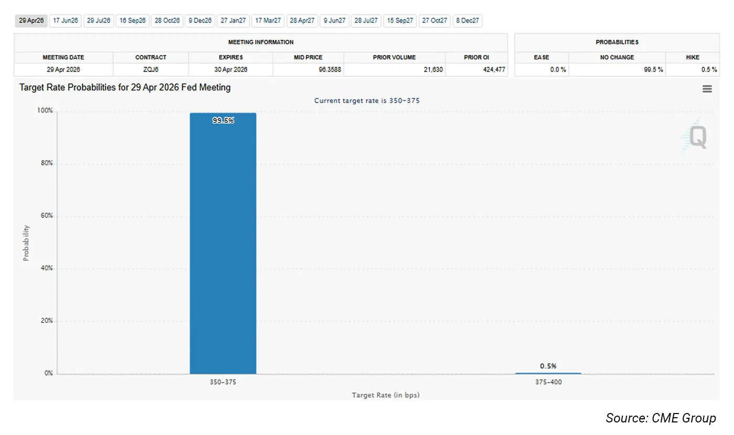Switch to the 17 Mar27 meeting tab
The height and width of the screenshot is (435, 734).
[x=268, y=21]
